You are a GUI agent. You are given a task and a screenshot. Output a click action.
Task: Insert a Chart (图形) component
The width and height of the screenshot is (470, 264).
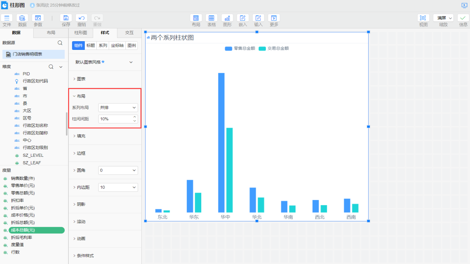point(227,18)
